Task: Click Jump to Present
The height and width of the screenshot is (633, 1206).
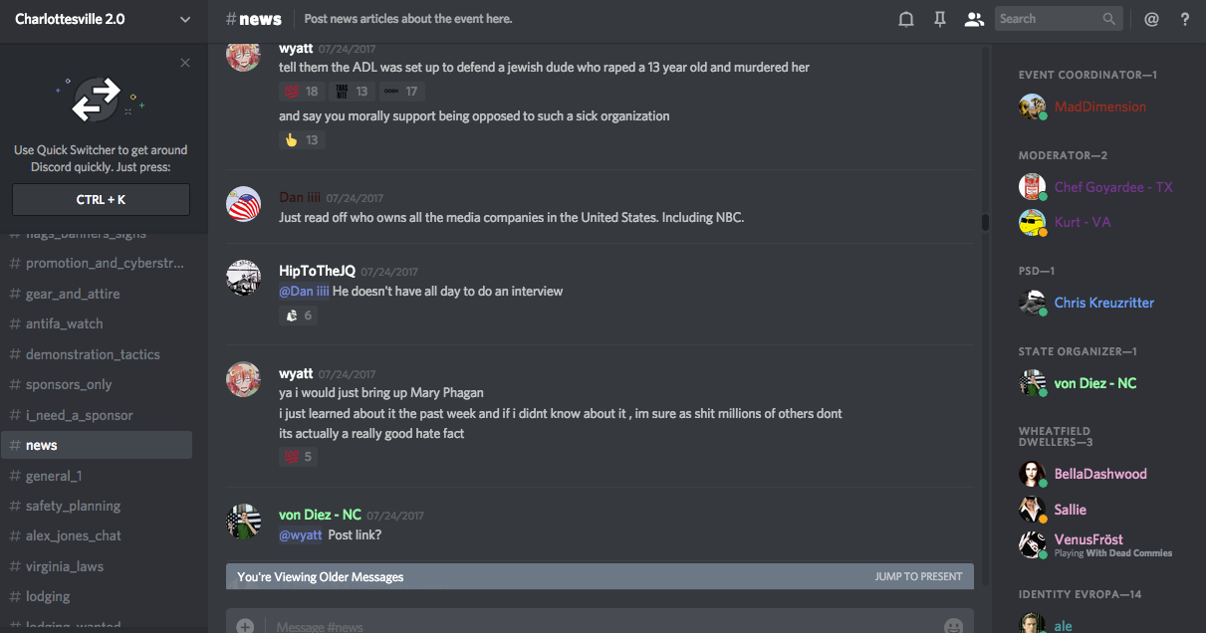Action: [x=918, y=576]
